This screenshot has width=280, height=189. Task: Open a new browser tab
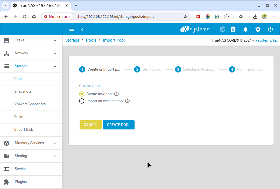[76, 5]
